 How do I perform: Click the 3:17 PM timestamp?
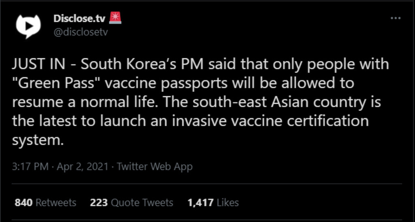coord(30,167)
